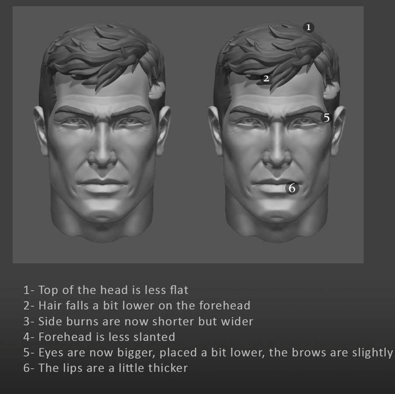
Task: Click the 'Side burns are now shorter' note
Action: 138,321
